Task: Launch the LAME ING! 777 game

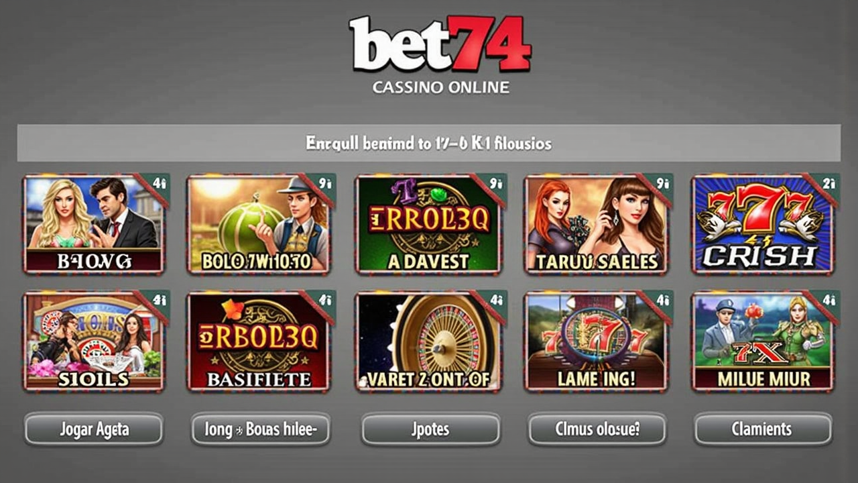Action: (x=597, y=341)
